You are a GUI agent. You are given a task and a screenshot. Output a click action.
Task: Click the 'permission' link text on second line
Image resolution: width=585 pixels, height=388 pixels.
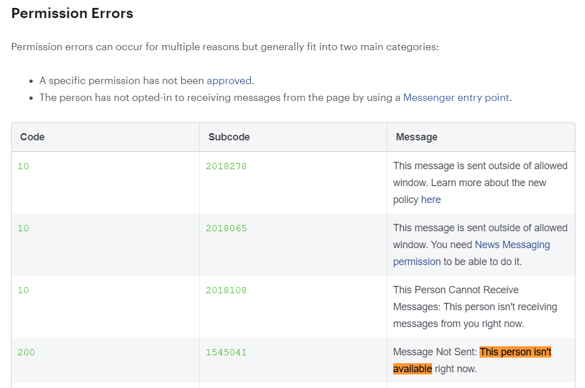coord(417,262)
